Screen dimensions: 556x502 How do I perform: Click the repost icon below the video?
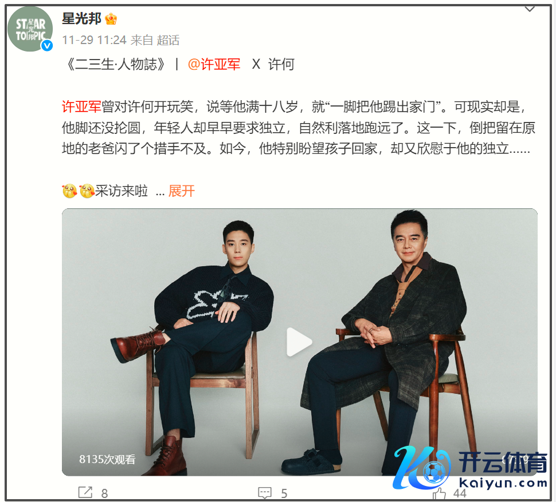point(85,492)
